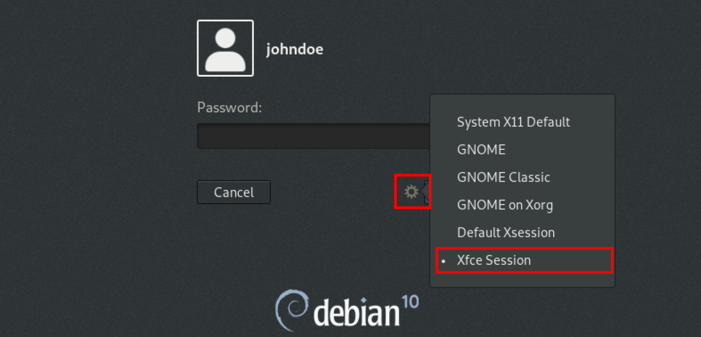The width and height of the screenshot is (701, 337).
Task: Click the person silhouette inside the avatar box
Action: [225, 48]
